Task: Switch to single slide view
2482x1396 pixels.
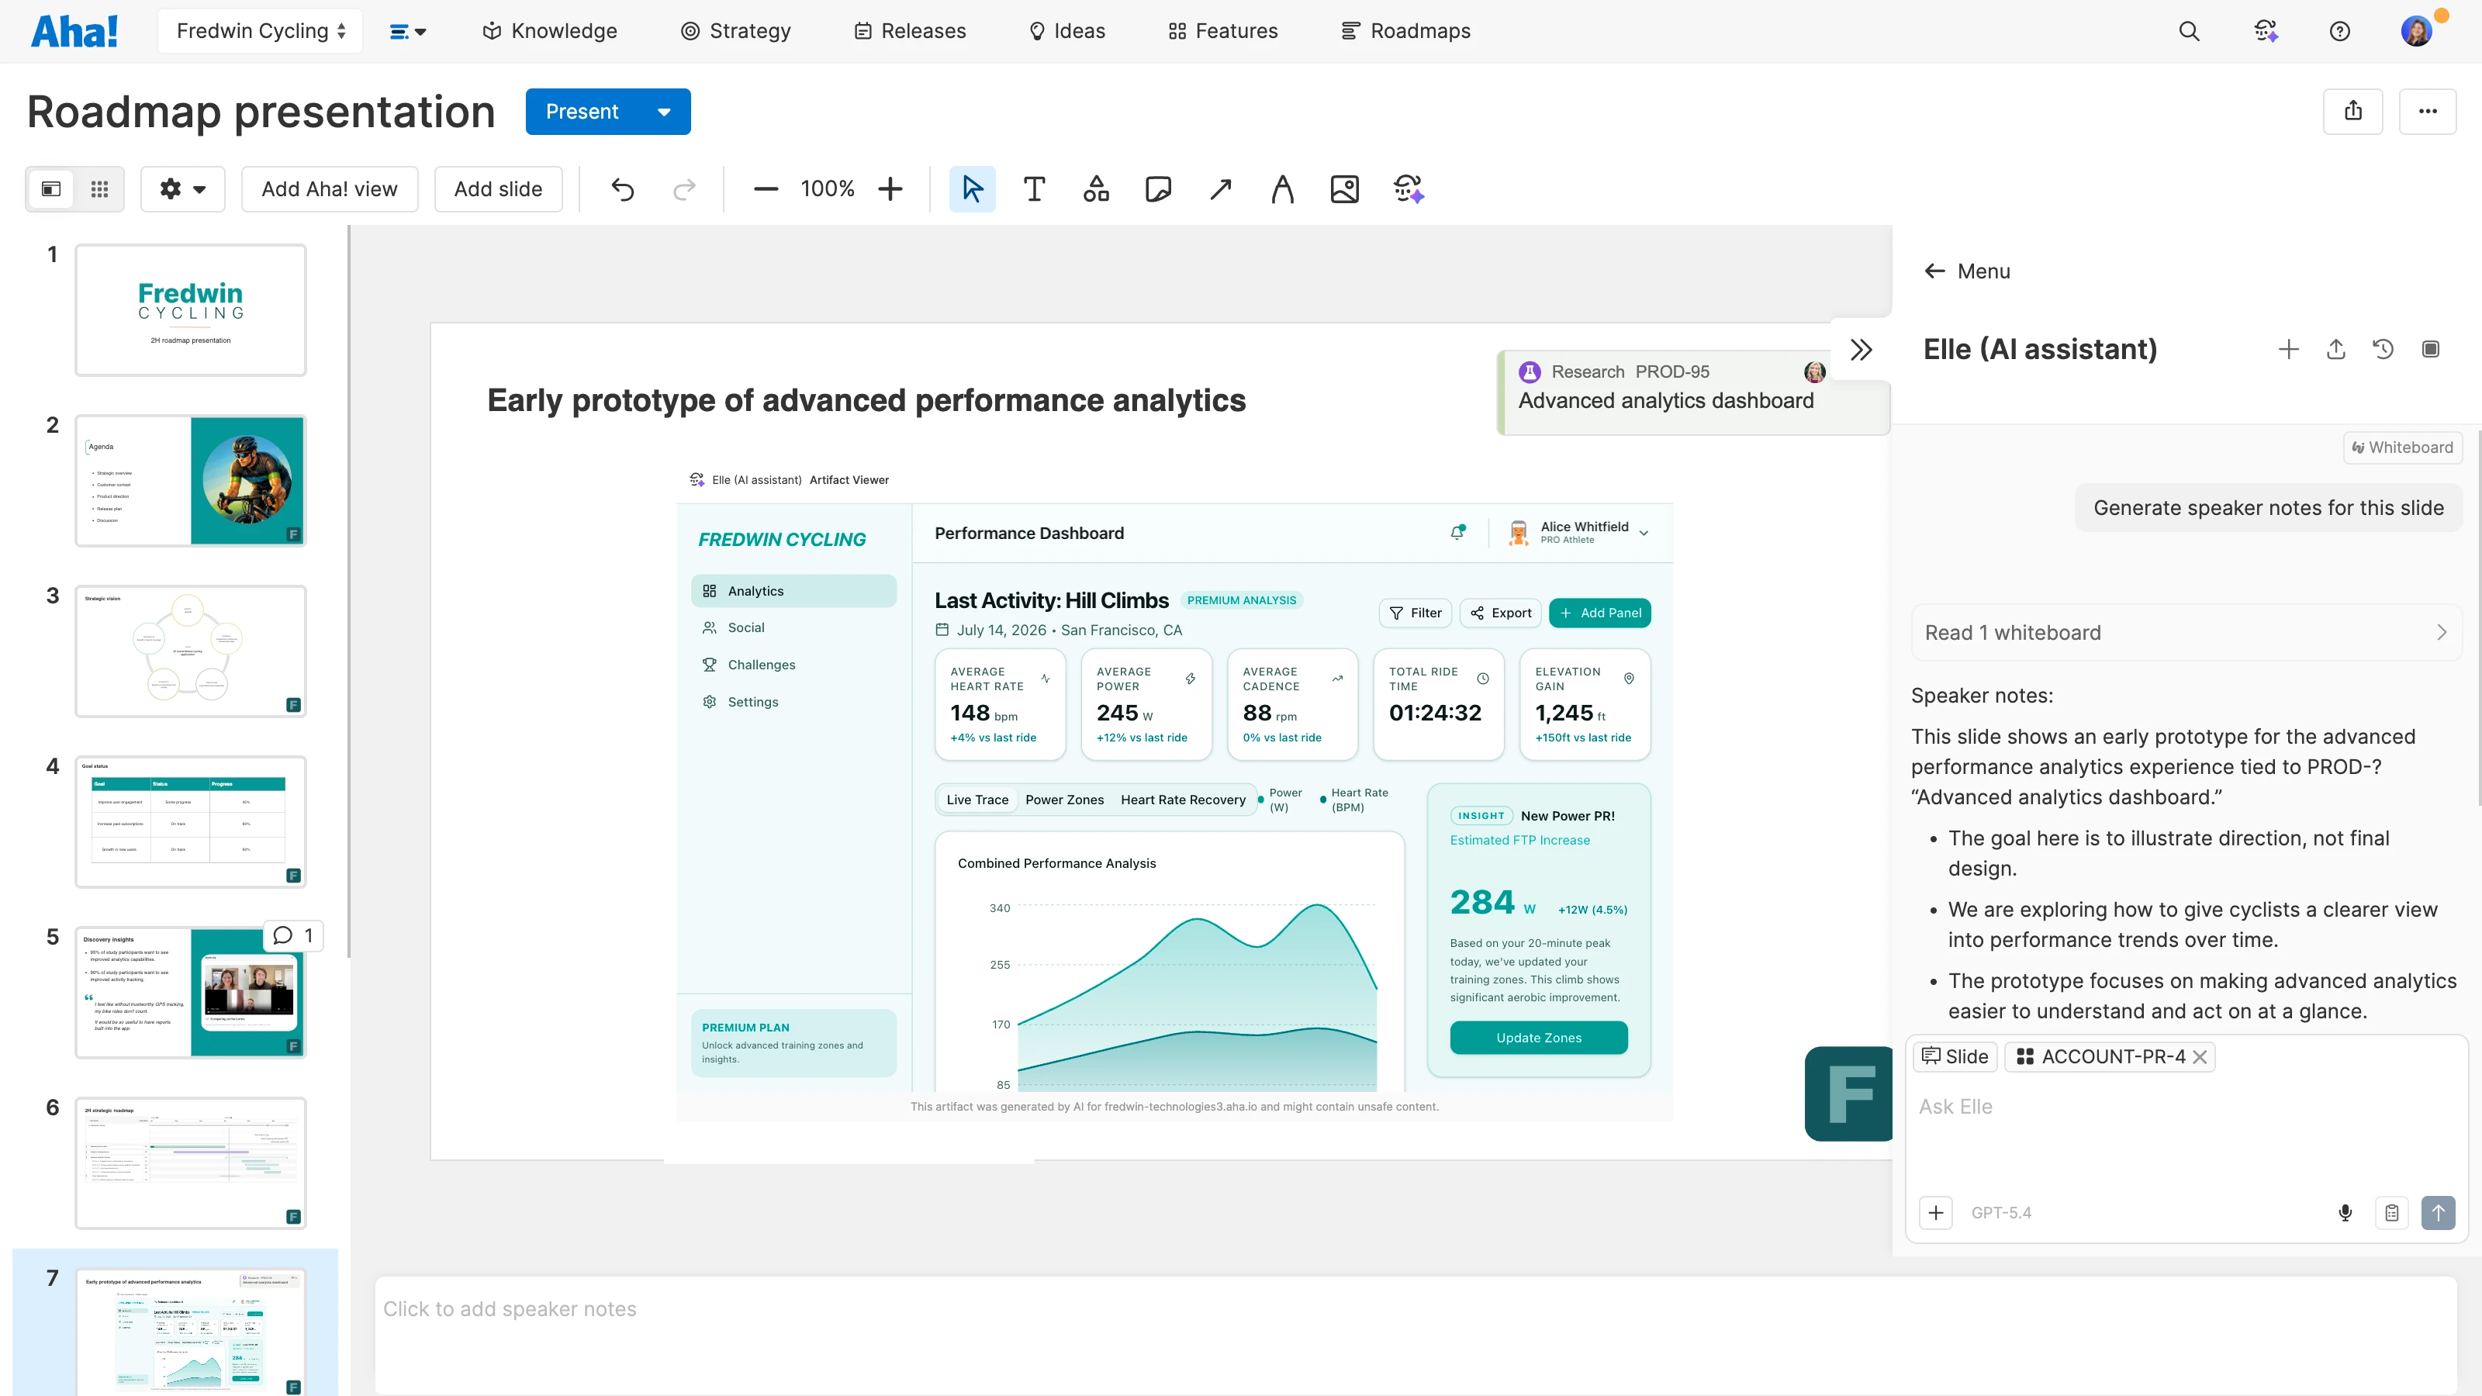Action: 51,188
